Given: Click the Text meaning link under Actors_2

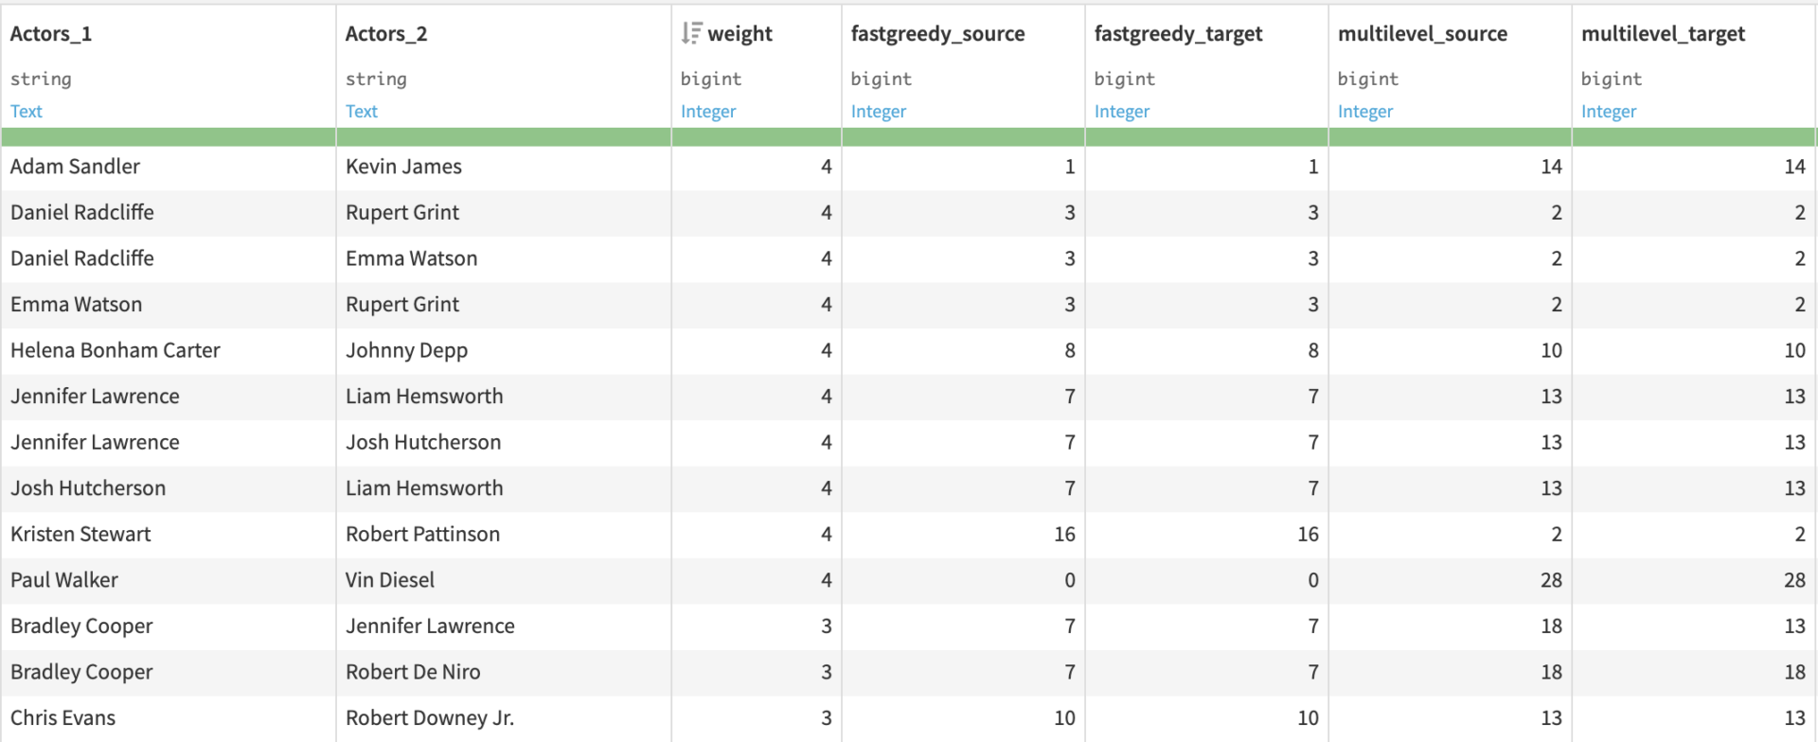Looking at the screenshot, I should pos(362,112).
